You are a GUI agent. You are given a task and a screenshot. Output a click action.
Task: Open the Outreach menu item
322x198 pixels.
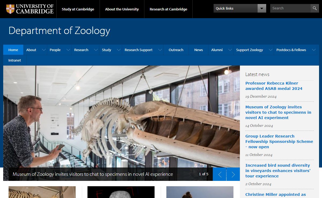click(x=176, y=50)
